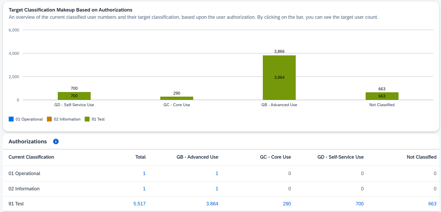
Task: Select the Not Classified bar in chart
Action: (382, 96)
